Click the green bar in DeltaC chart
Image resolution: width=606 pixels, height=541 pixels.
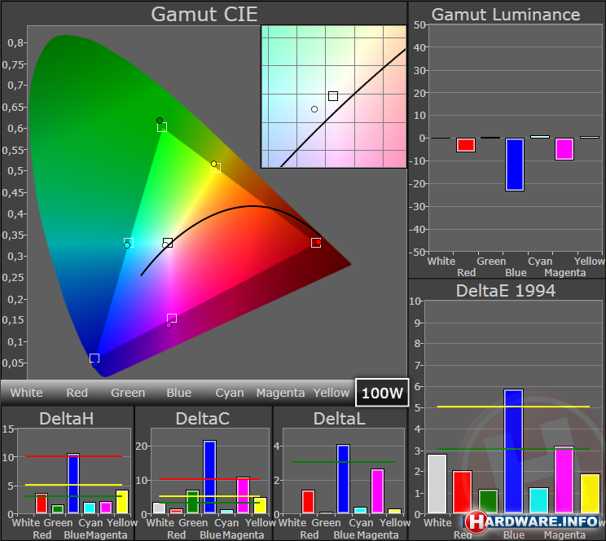pyautogui.click(x=192, y=502)
